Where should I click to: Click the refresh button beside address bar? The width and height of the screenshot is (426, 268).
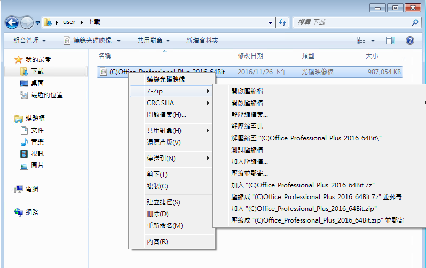pos(283,22)
